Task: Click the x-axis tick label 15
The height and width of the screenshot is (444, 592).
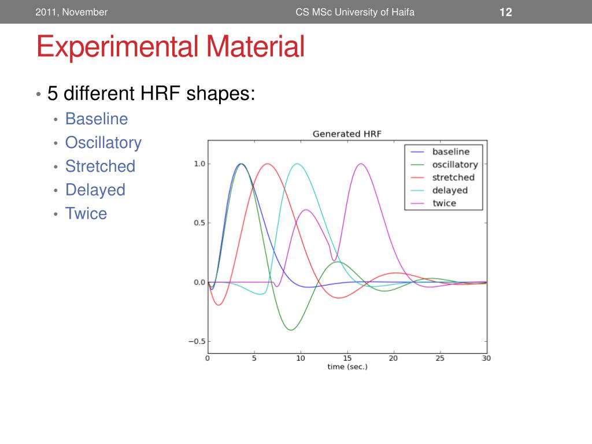Action: (347, 358)
